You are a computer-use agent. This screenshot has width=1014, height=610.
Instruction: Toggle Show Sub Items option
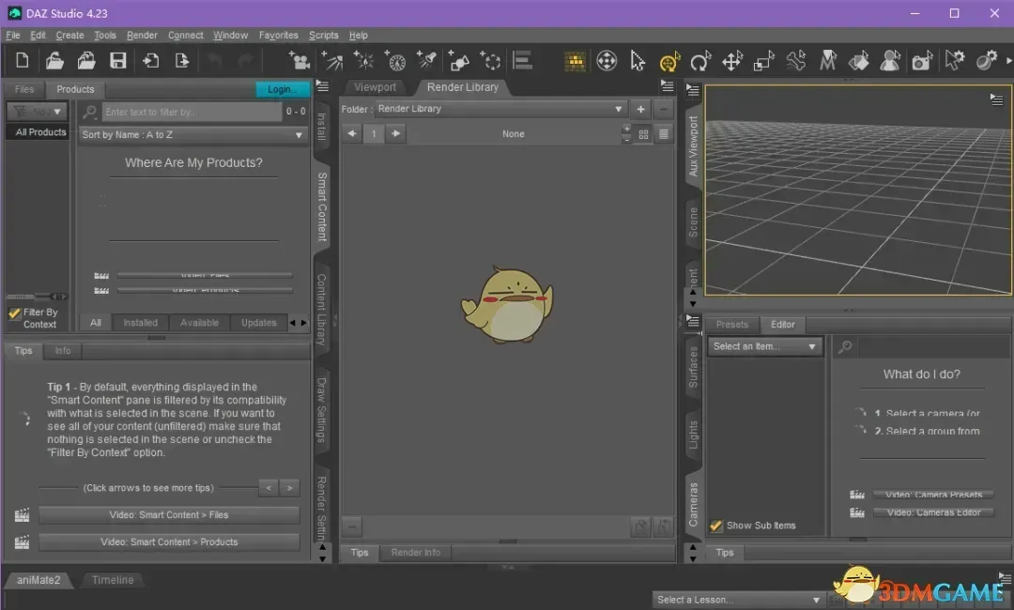pyautogui.click(x=717, y=526)
